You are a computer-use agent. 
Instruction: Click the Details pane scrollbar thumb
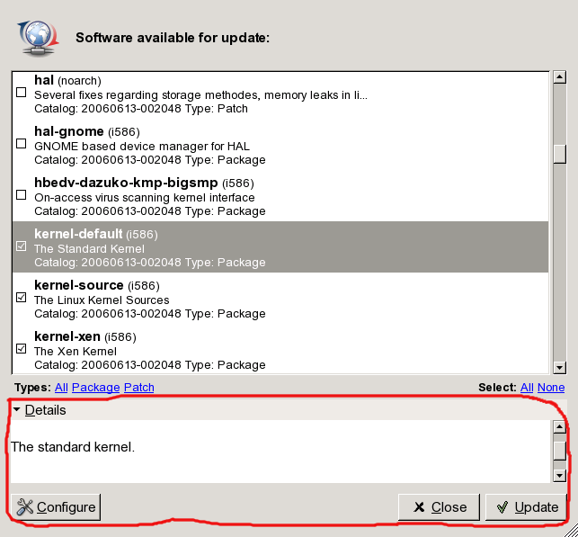[x=559, y=450]
